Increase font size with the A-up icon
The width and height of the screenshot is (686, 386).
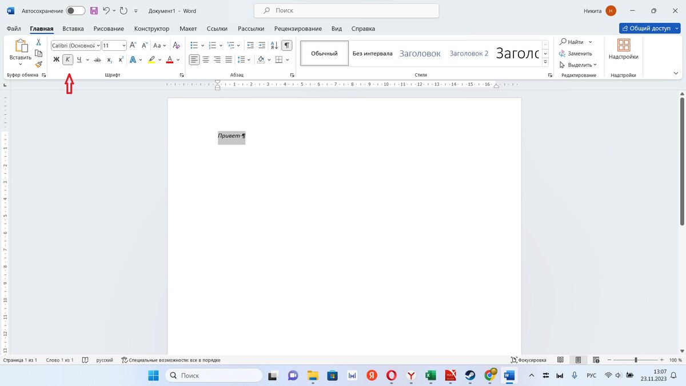pyautogui.click(x=133, y=45)
